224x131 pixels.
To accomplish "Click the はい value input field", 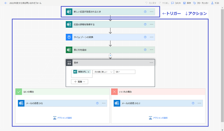I will tap(125, 72).
